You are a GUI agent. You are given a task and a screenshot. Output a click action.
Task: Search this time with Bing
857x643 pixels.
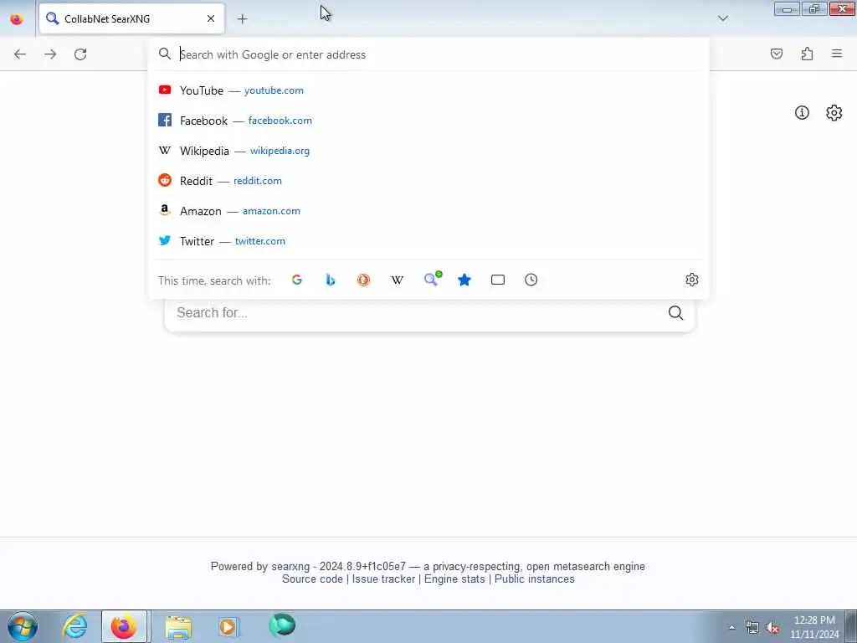330,280
